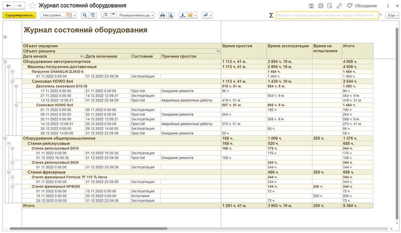Click the print icon in report toolbar

[162, 16]
